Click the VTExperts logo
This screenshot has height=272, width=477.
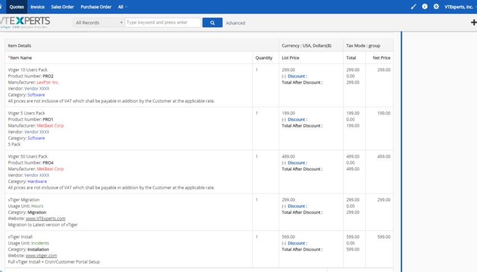(25, 22)
